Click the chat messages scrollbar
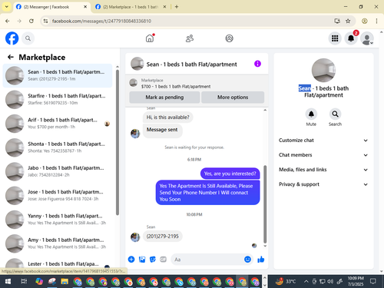This screenshot has width=384, height=288. (x=265, y=204)
